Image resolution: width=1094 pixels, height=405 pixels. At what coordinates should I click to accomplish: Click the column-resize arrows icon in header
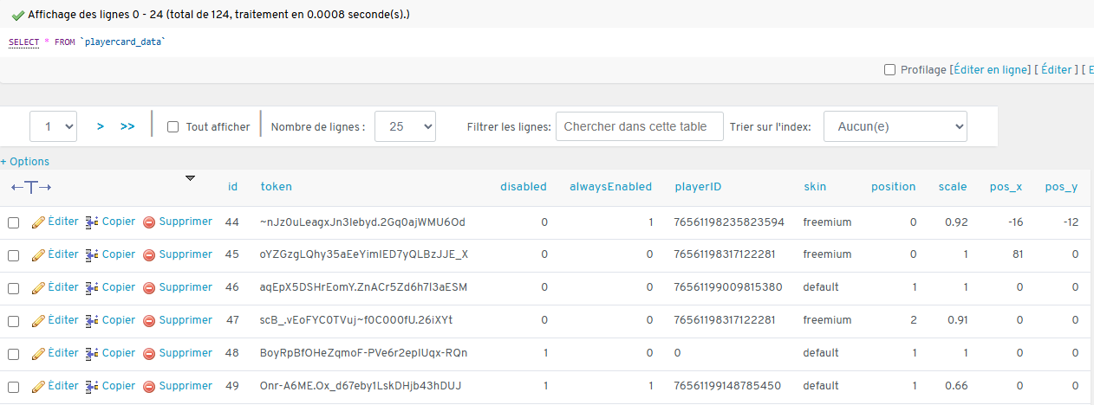click(31, 187)
